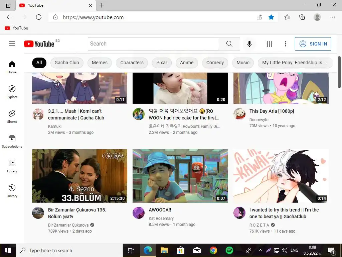342x257 pixels.
Task: View site information lock icon
Action: 55,17
